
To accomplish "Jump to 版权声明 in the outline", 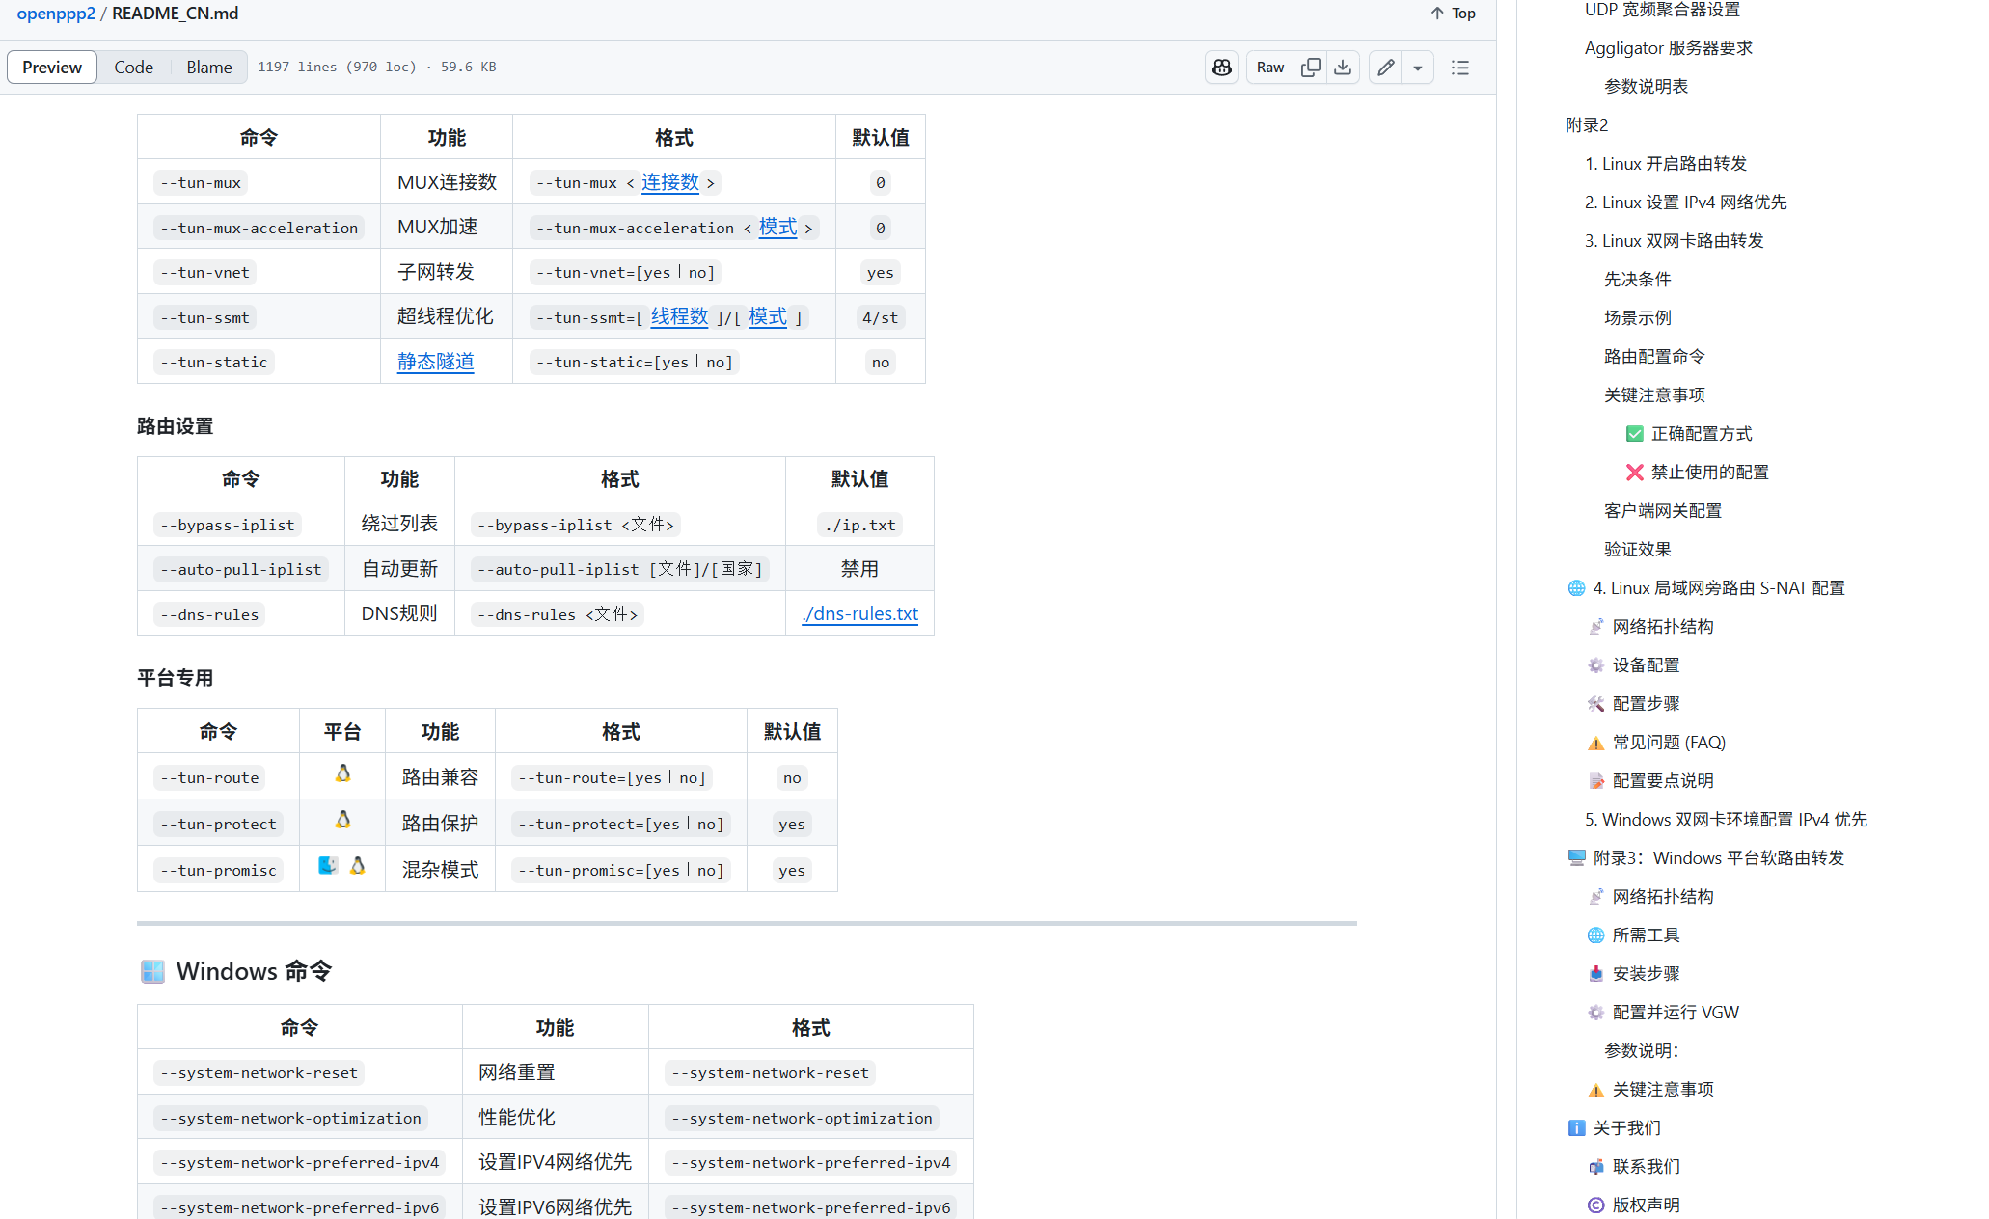I will coord(1645,1205).
